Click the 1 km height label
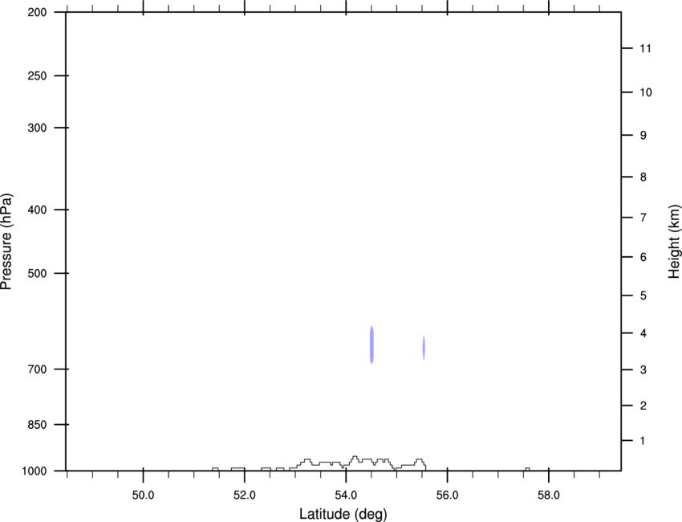Screen dimensions: 682x522 (643, 441)
